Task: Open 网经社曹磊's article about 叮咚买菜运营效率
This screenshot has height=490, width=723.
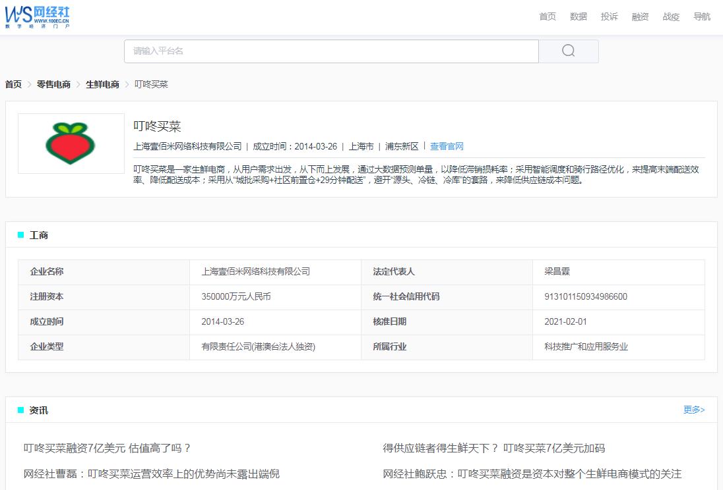Action: click(x=153, y=473)
